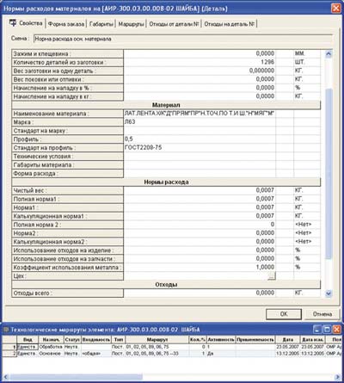344x383 pixels.
Task: Collapse the Нормы расхода section header
Action: [166, 182]
